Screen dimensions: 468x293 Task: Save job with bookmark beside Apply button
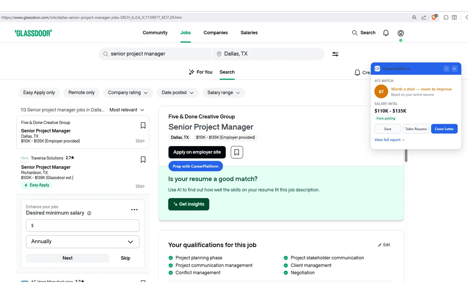pos(237,152)
